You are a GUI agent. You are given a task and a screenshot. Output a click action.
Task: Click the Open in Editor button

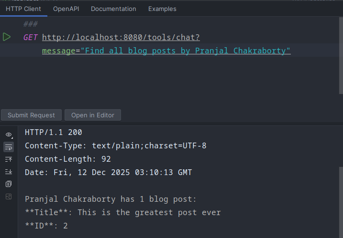pos(93,115)
